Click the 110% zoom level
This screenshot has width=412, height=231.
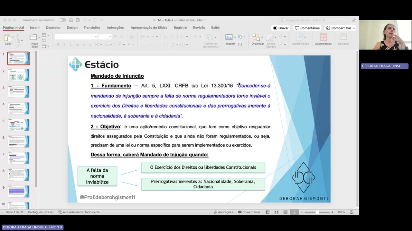341,212
